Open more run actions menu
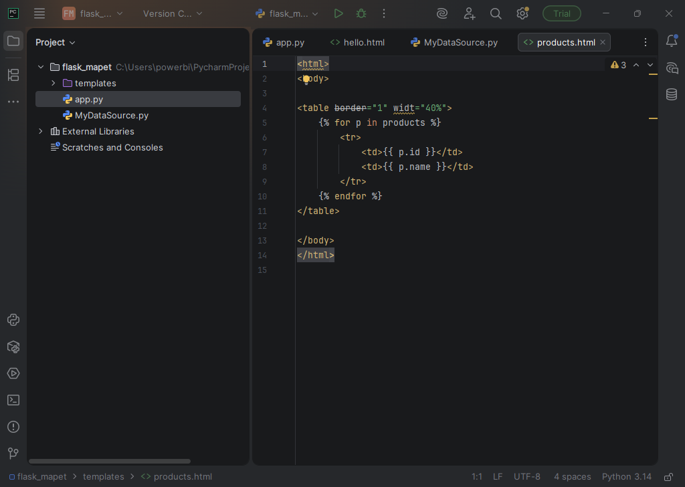The height and width of the screenshot is (487, 685). (x=384, y=13)
